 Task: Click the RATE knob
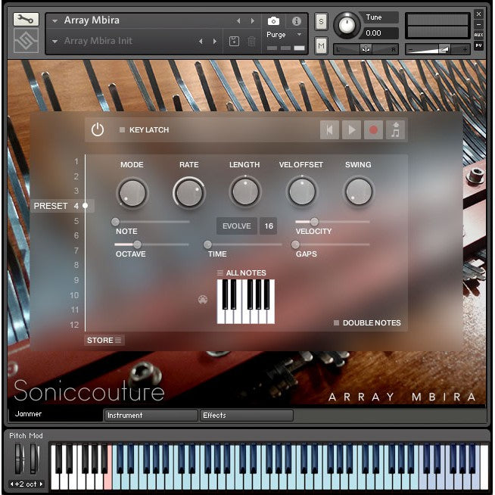tap(188, 192)
